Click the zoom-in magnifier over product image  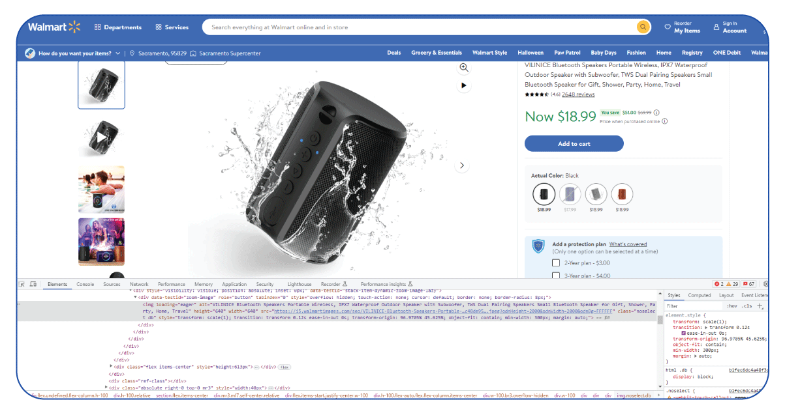464,68
